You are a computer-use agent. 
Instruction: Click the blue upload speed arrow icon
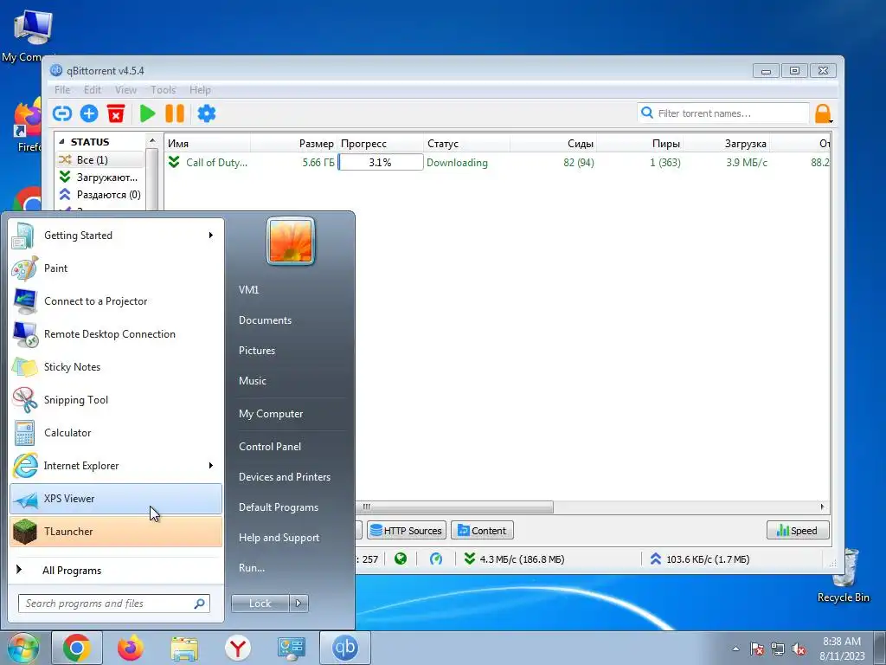pos(656,559)
